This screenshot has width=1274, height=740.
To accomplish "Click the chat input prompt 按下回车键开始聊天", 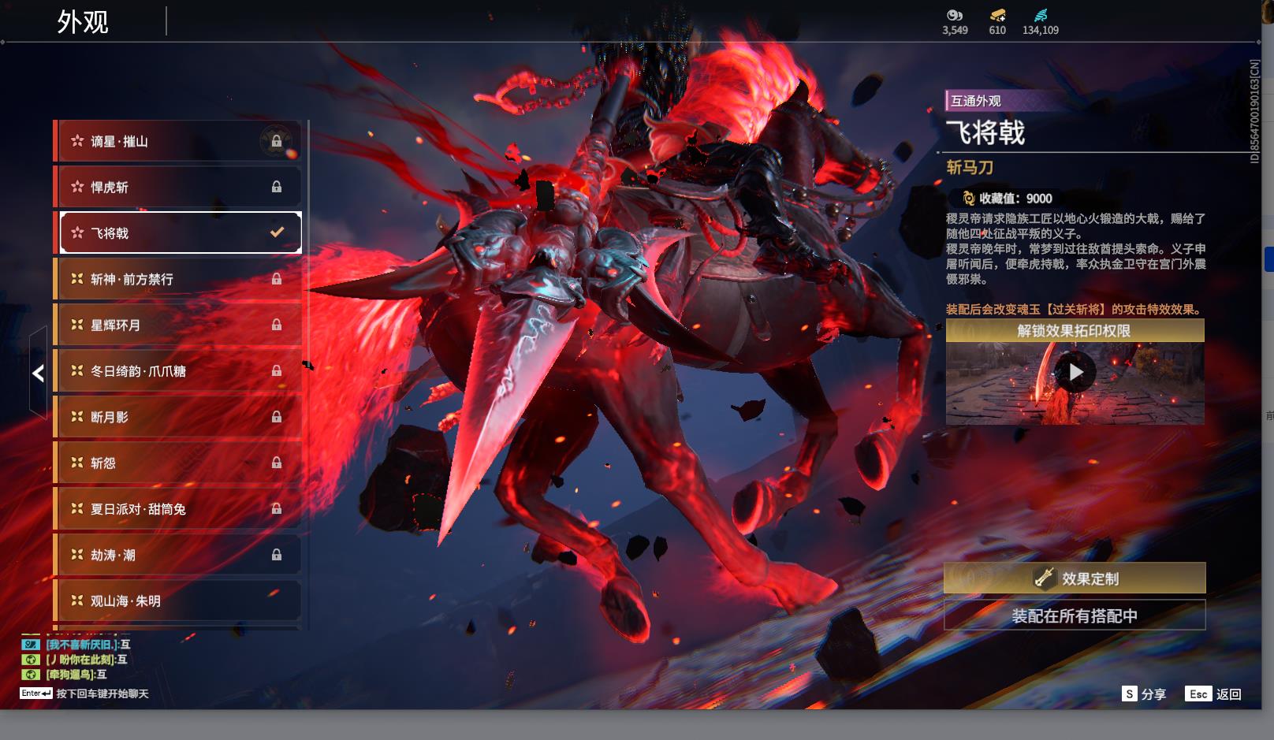I will click(102, 694).
